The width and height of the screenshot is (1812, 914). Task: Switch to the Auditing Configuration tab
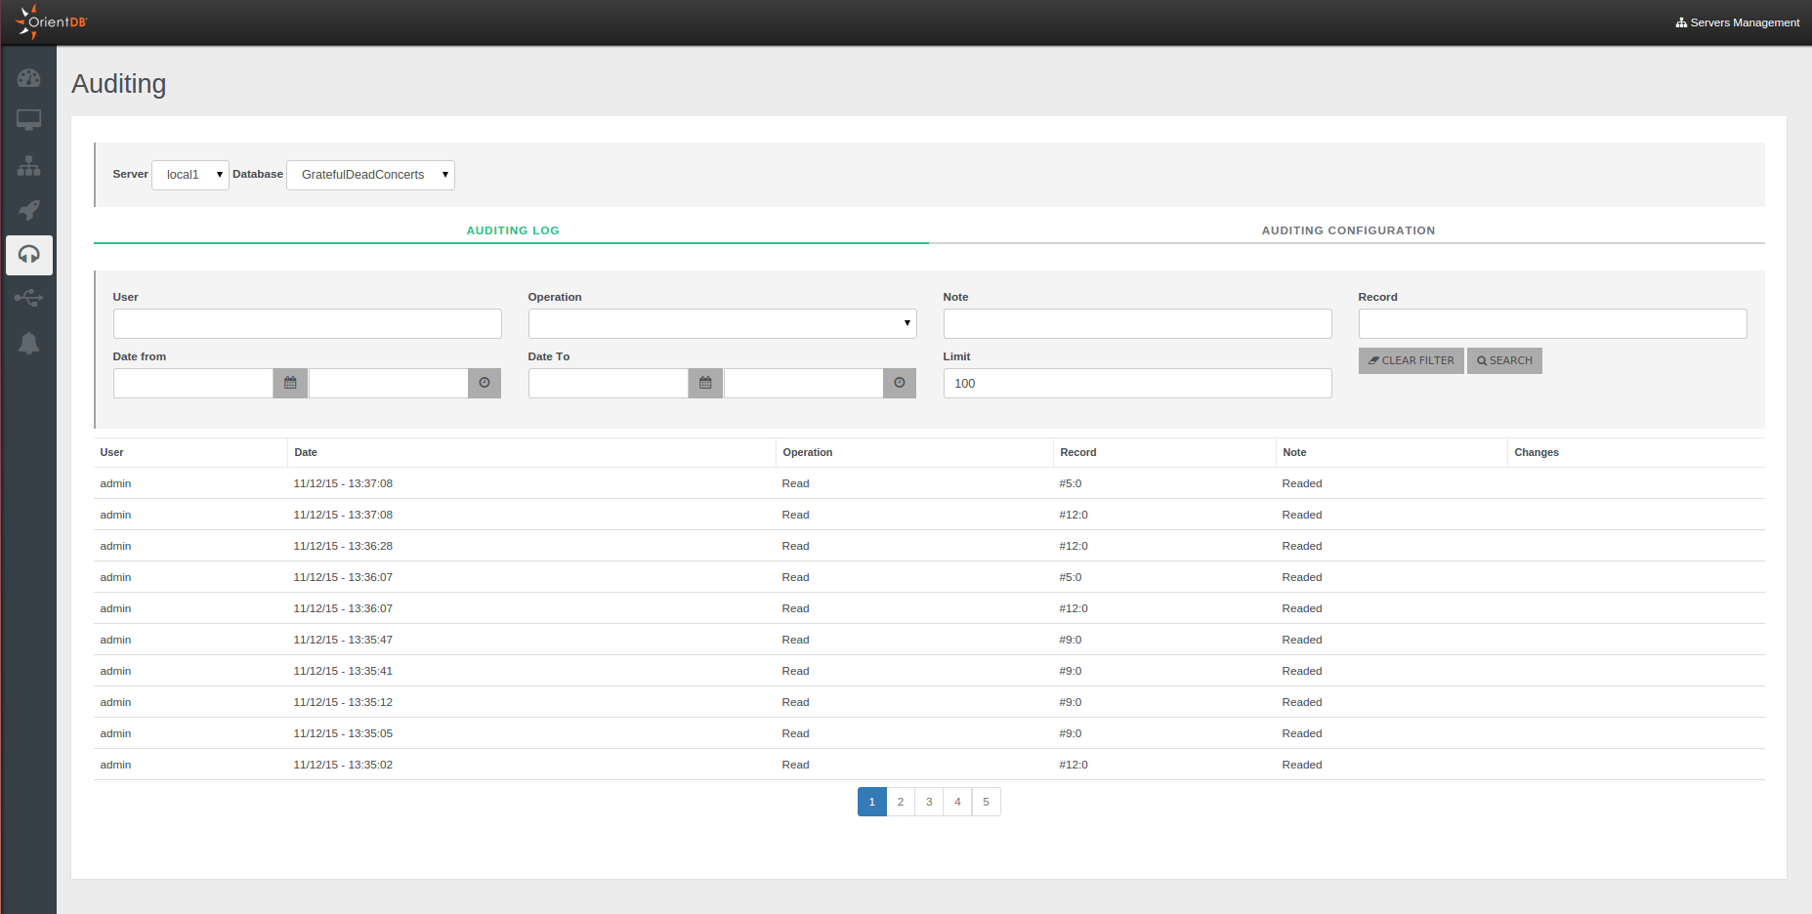[1348, 230]
